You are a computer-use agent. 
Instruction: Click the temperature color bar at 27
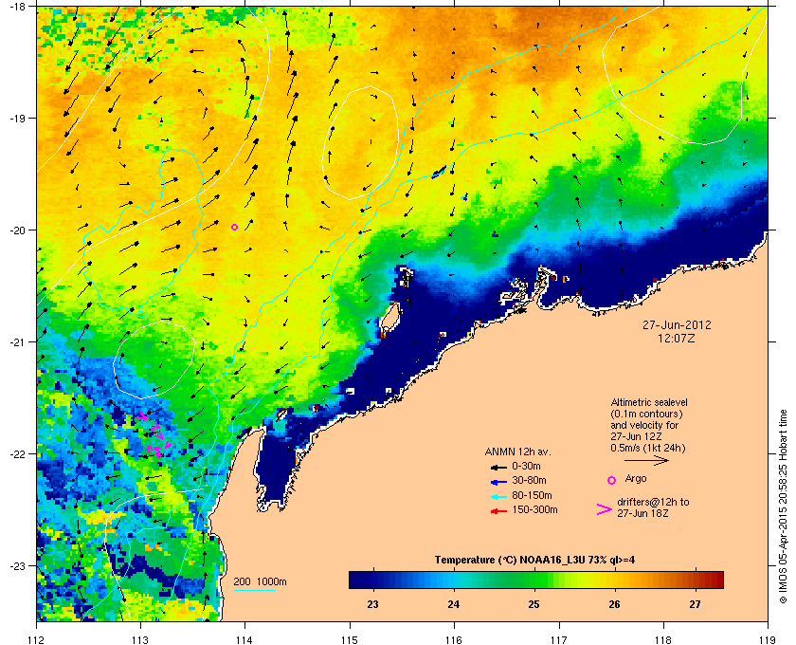click(695, 580)
